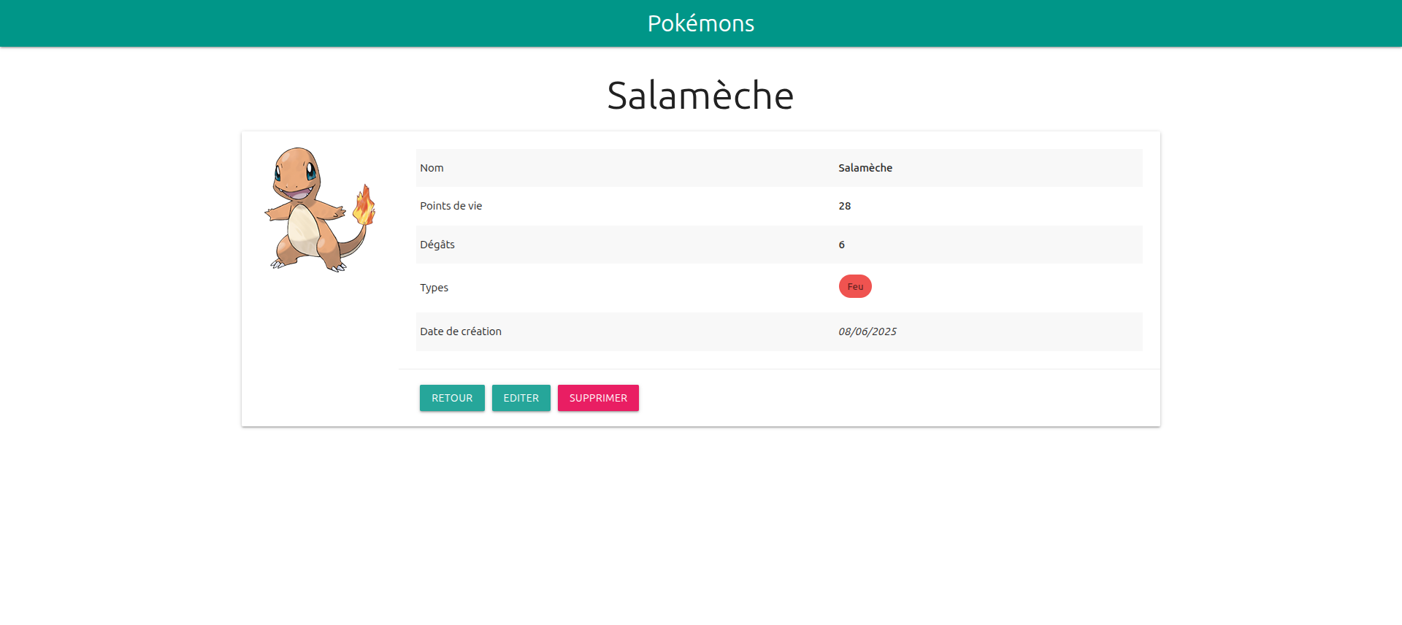Select the value 28
1402x625 pixels.
[845, 206]
